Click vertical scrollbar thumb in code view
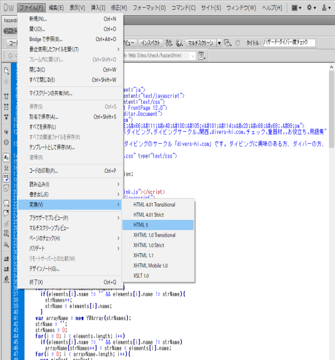Screen dimensions: 335x360 click(x=331, y=109)
